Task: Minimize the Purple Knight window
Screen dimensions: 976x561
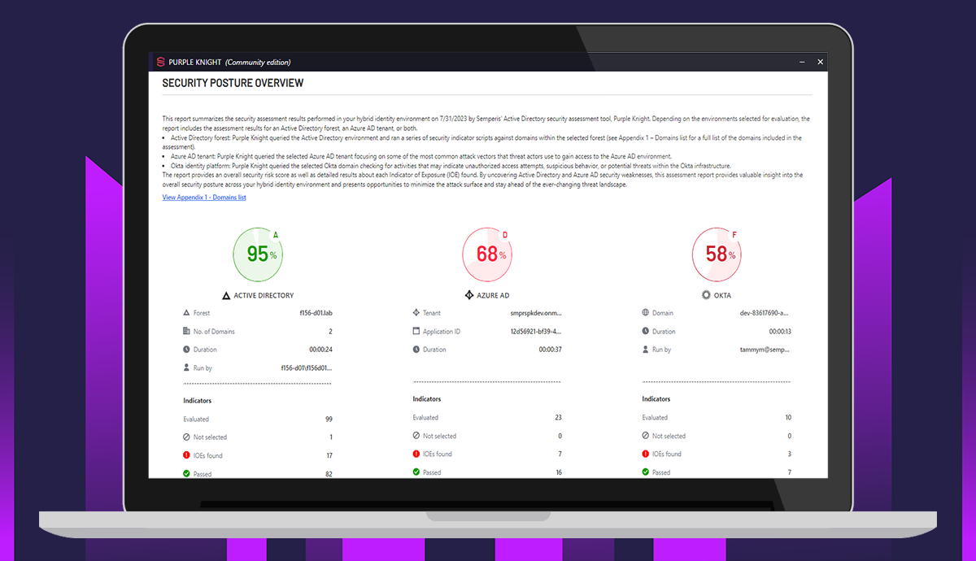Action: (x=802, y=61)
